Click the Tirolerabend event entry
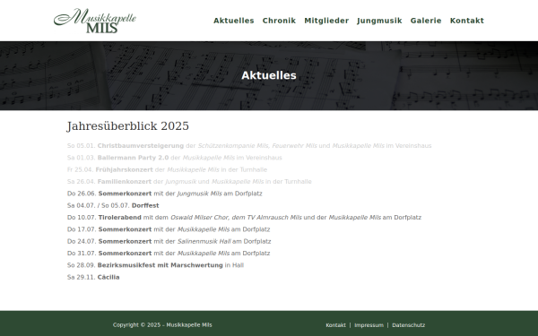Viewport: 538px width, 336px height. (244, 218)
